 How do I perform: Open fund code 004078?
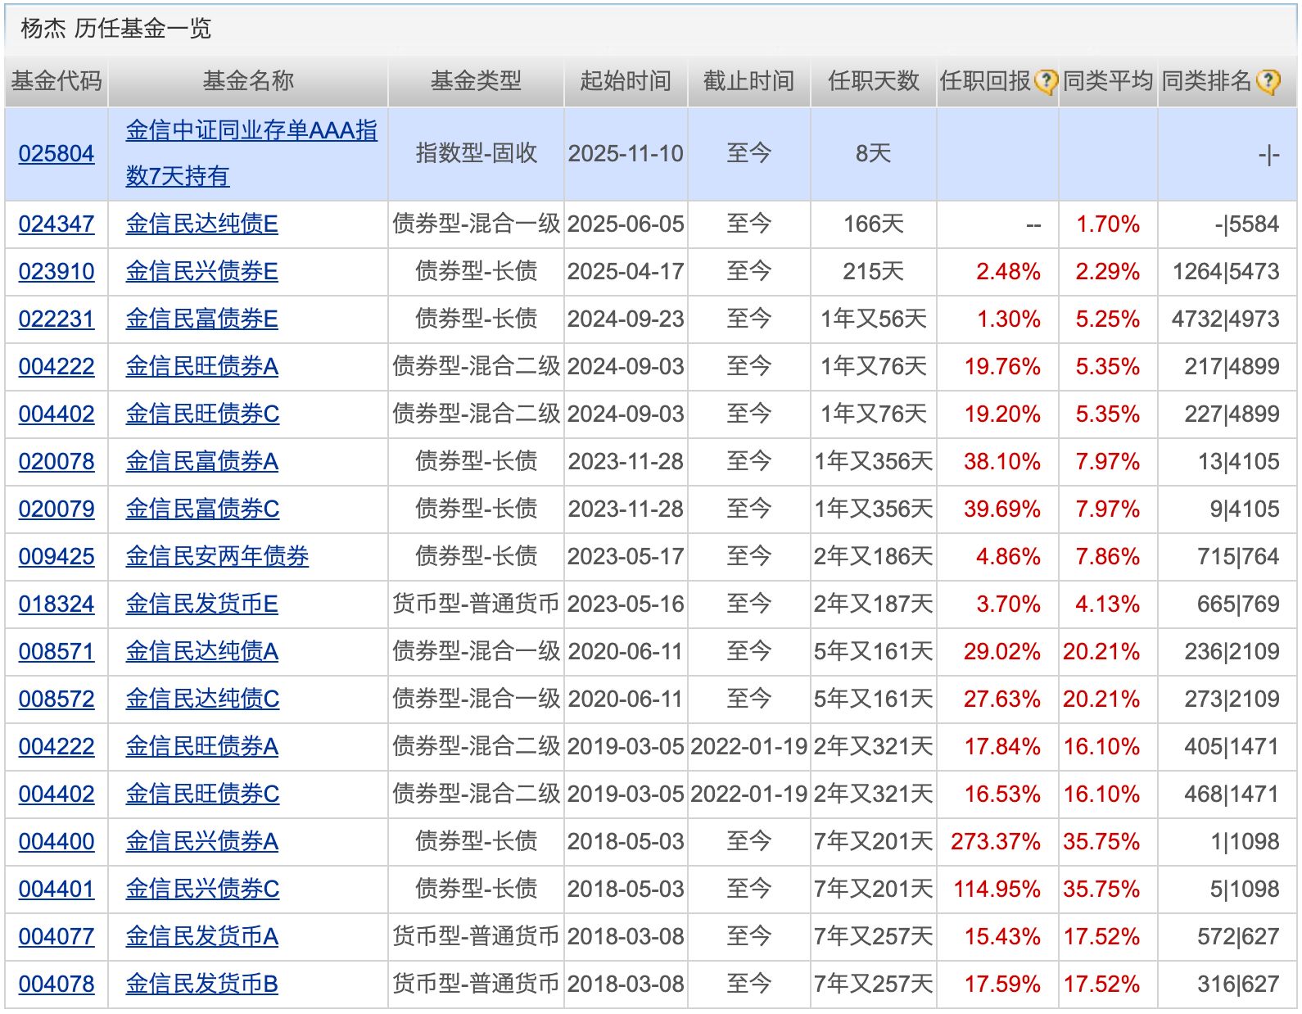point(57,985)
